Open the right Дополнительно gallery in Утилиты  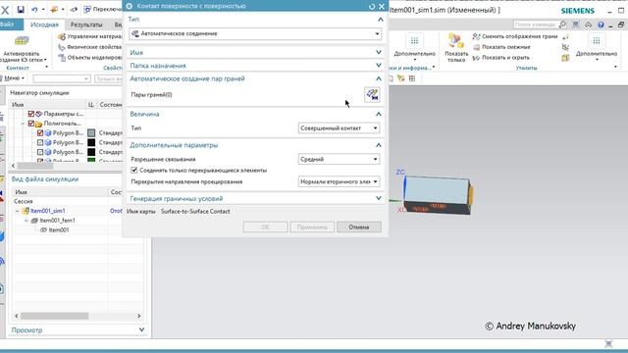597,47
